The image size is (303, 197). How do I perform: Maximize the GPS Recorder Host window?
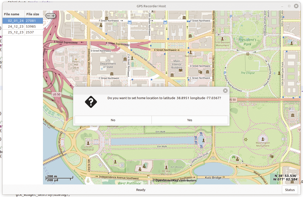pyautogui.click(x=289, y=6)
